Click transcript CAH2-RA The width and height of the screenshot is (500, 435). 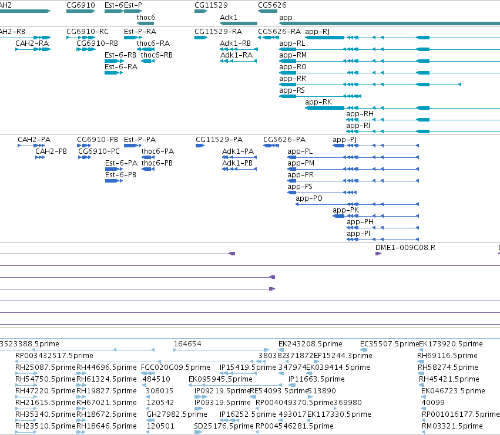coord(32,43)
